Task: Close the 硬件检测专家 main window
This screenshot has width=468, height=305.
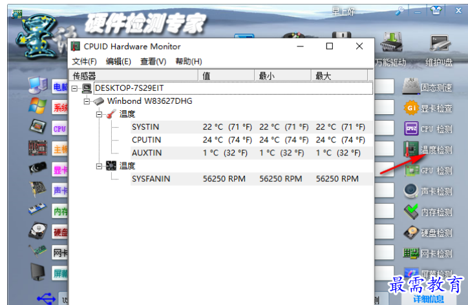Action: click(458, 10)
